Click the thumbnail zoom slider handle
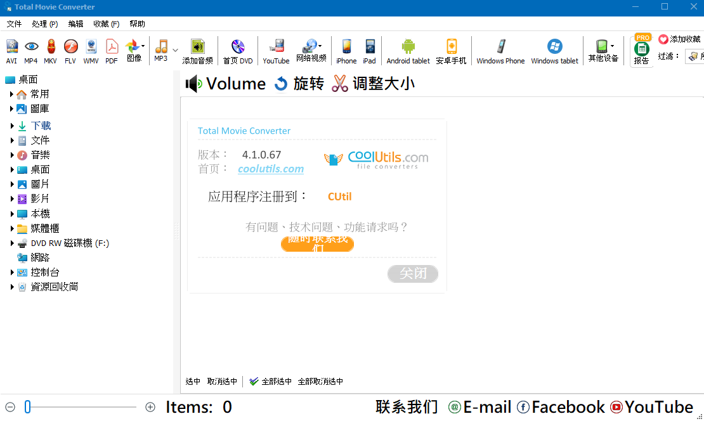 (27, 407)
